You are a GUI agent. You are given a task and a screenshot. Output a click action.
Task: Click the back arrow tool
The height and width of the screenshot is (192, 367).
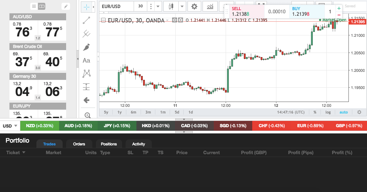coord(86,100)
